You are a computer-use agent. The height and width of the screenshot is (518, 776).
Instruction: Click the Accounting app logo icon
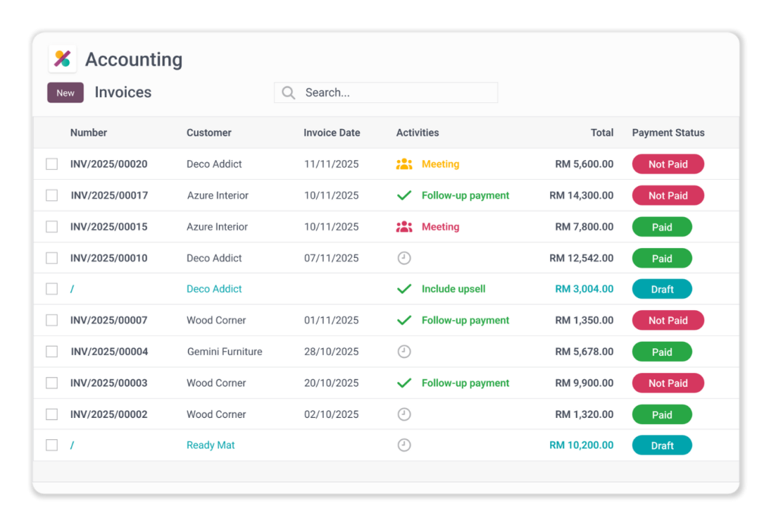[x=62, y=59]
